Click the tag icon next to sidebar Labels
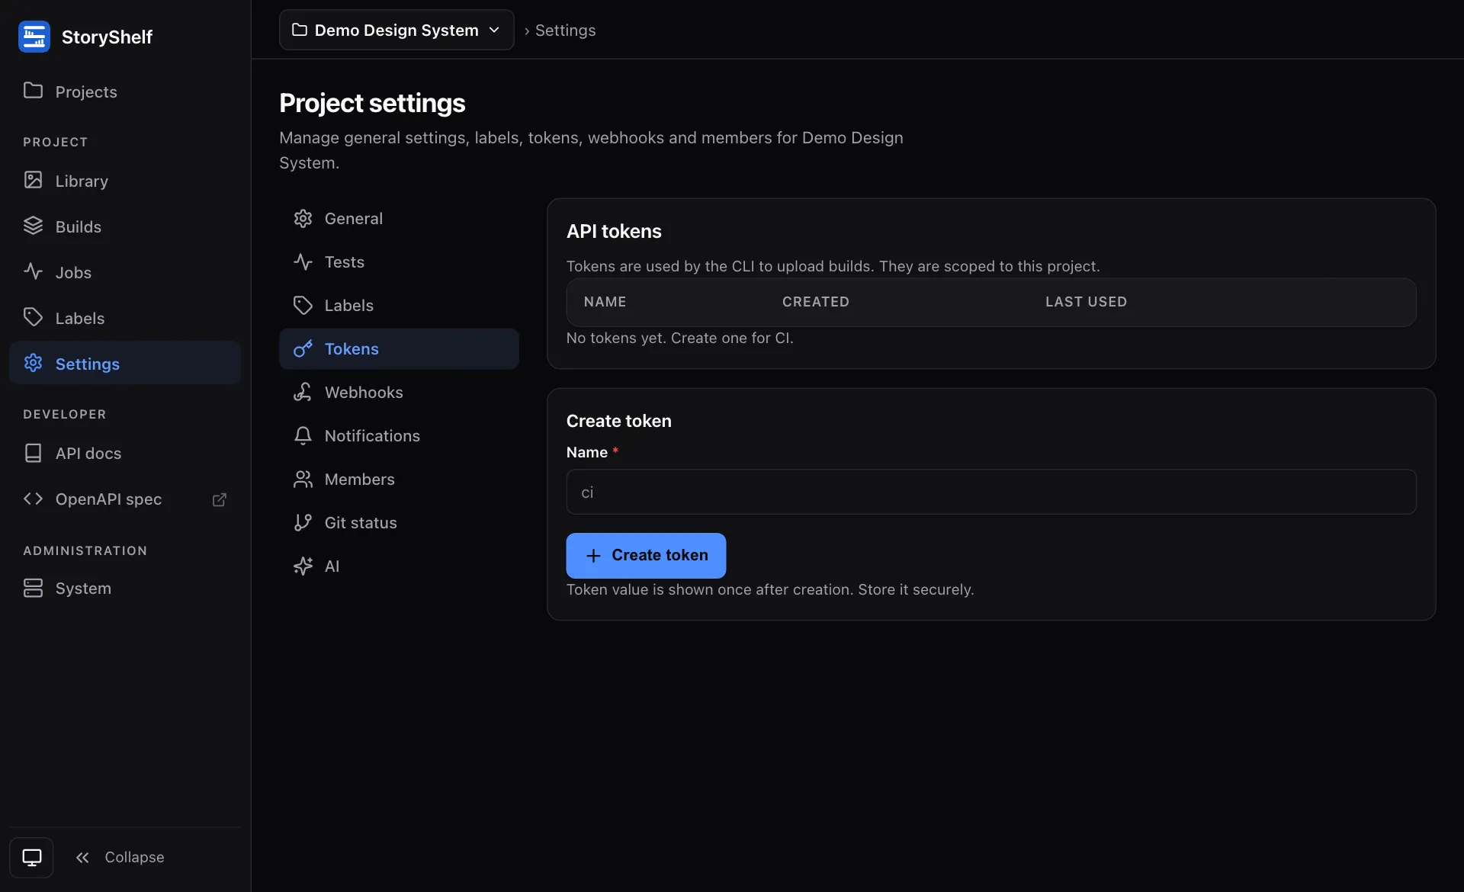Screen dimensions: 1464x892 (33, 317)
